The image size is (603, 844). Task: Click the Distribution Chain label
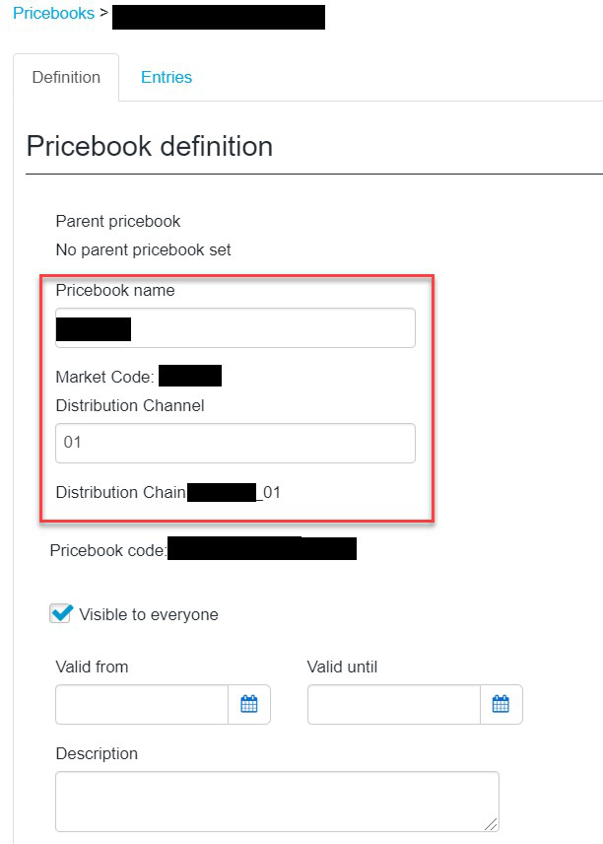[121, 492]
